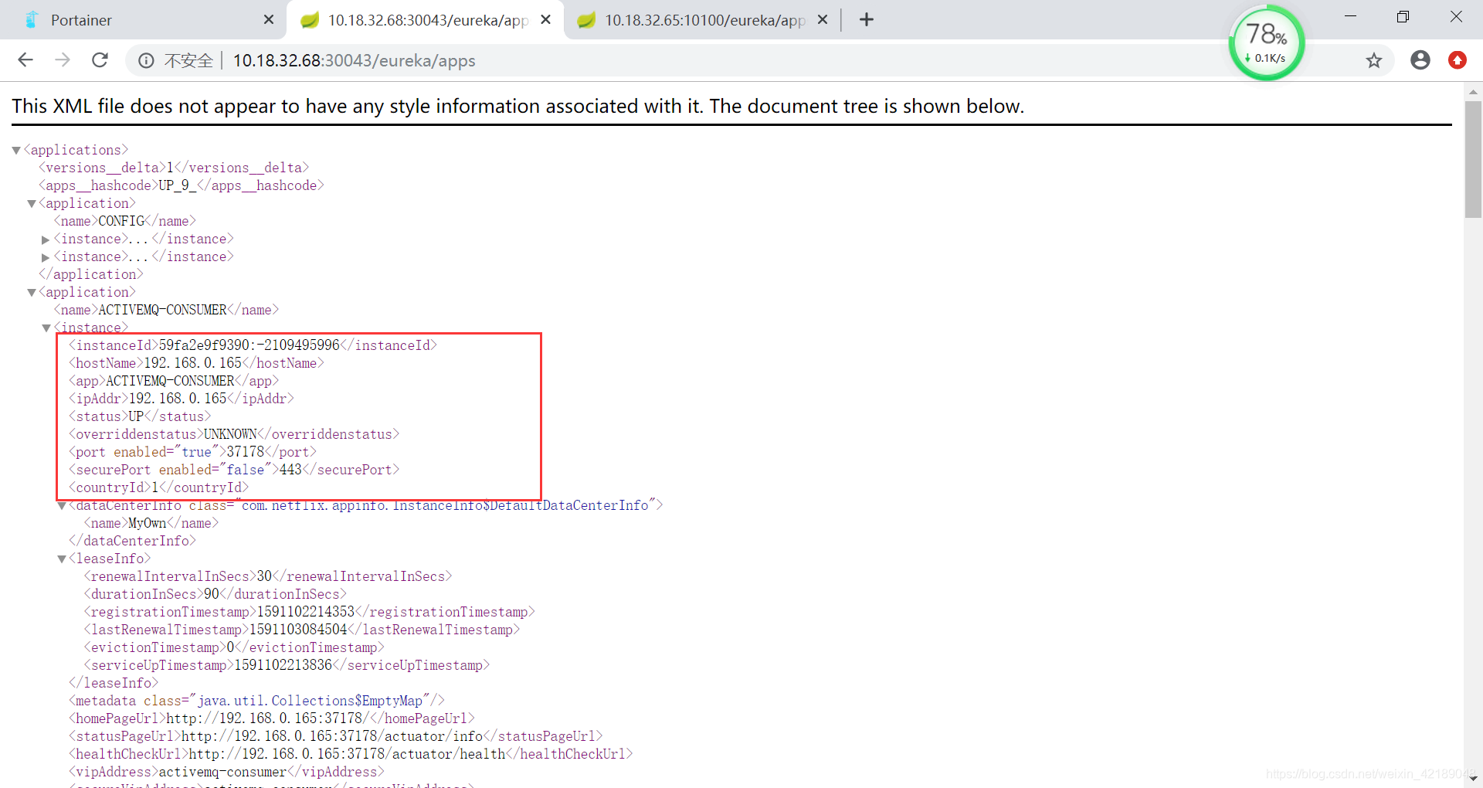
Task: Collapse the ACTIVEMQ-CONSUMER instance node
Action: pos(46,328)
